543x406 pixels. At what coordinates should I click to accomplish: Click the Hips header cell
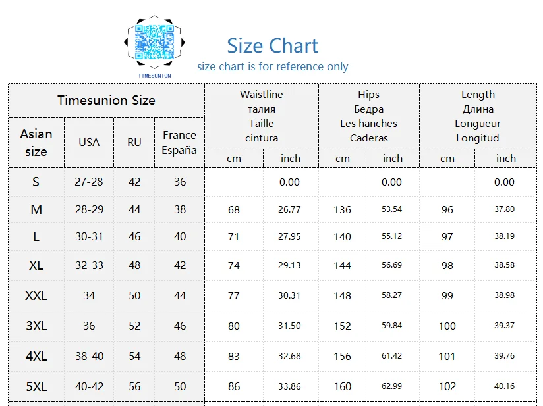tap(369, 116)
